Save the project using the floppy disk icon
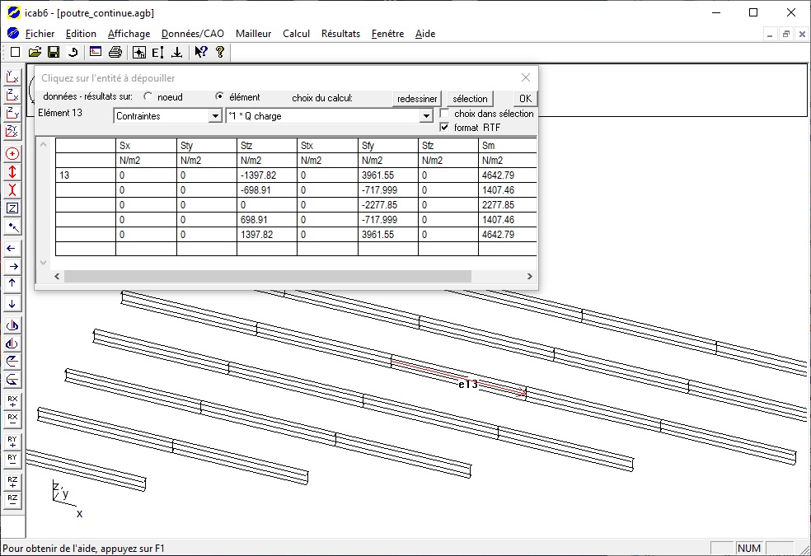The height and width of the screenshot is (556, 811). pos(54,52)
